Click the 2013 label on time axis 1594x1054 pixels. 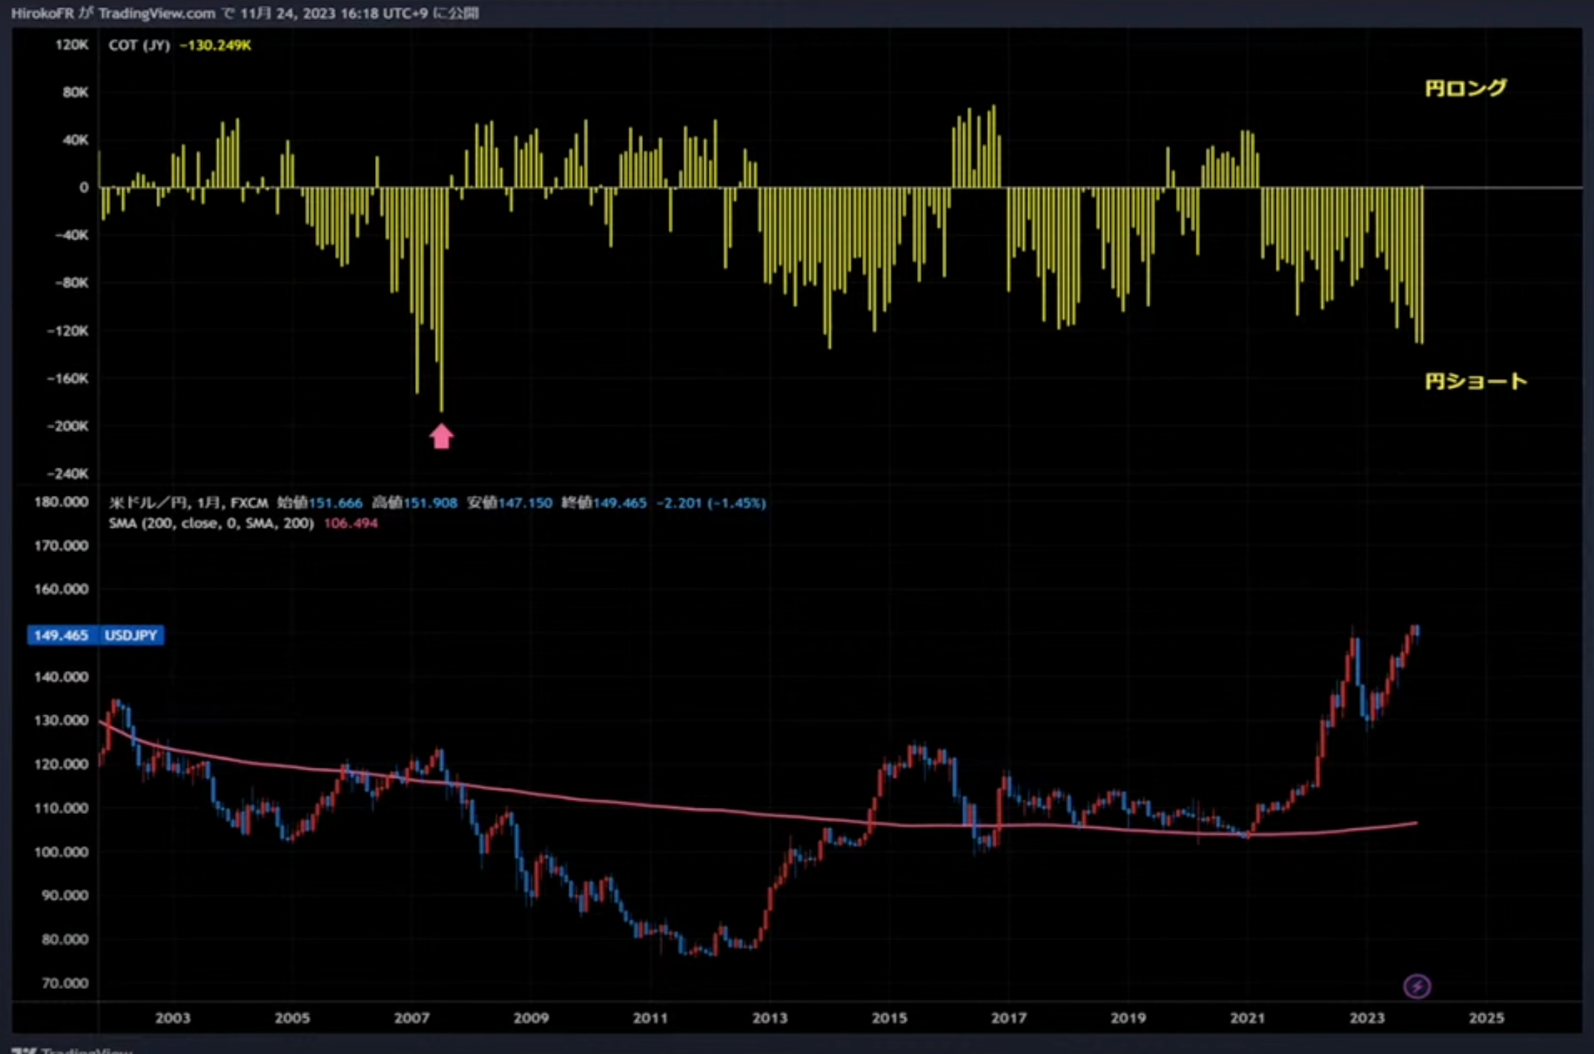770,1018
